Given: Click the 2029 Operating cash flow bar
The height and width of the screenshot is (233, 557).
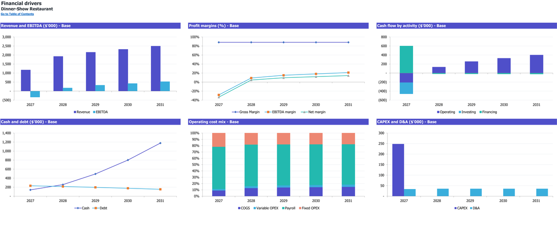Looking at the screenshot, I should click(471, 67).
